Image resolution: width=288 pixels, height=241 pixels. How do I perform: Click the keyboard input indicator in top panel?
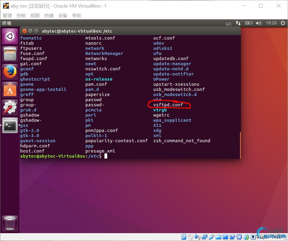[x=229, y=23]
